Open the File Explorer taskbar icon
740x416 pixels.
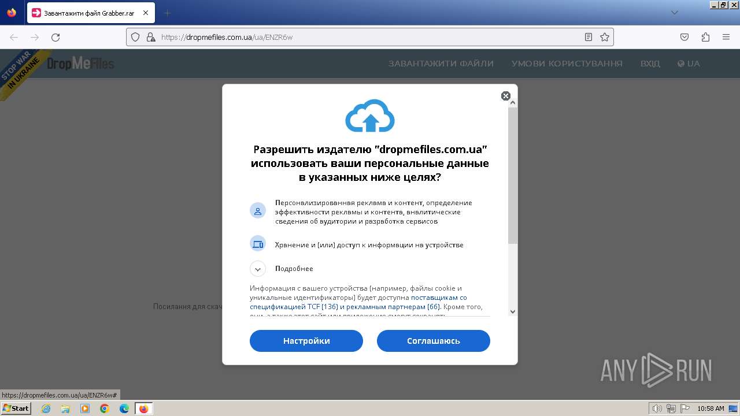[x=65, y=408]
